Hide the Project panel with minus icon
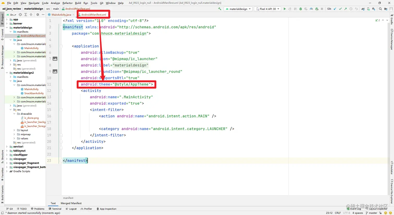The height and width of the screenshot is (215, 394). [x=43, y=15]
